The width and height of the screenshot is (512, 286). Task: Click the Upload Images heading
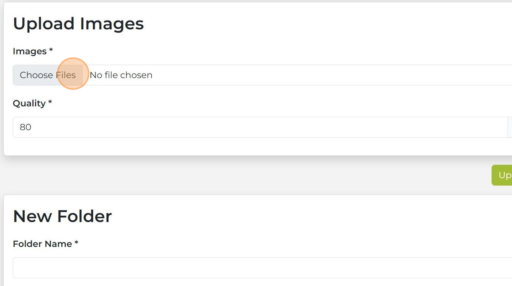click(x=78, y=24)
